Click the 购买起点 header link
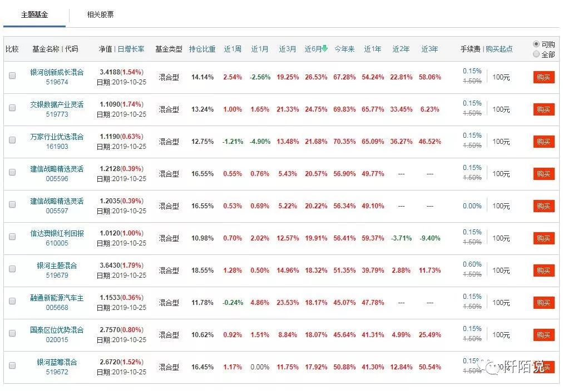Screen dimensions: 563x391 pyautogui.click(x=499, y=49)
